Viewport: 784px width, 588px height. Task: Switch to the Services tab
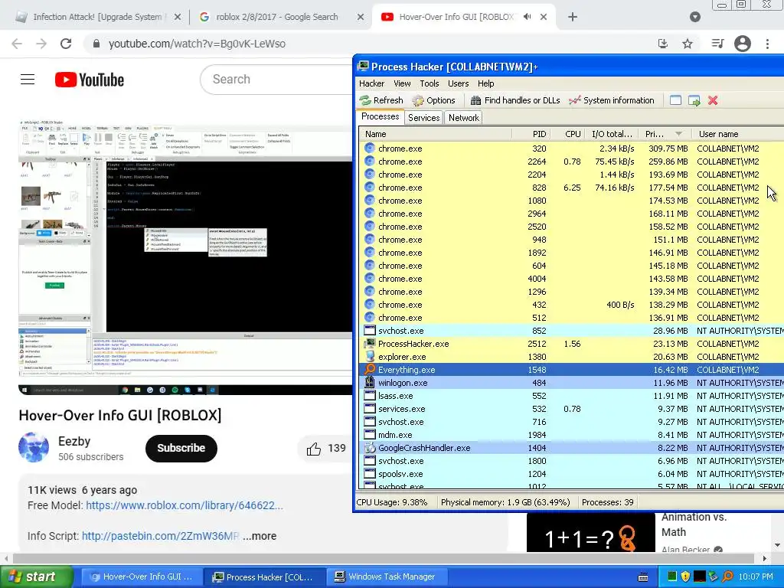423,118
